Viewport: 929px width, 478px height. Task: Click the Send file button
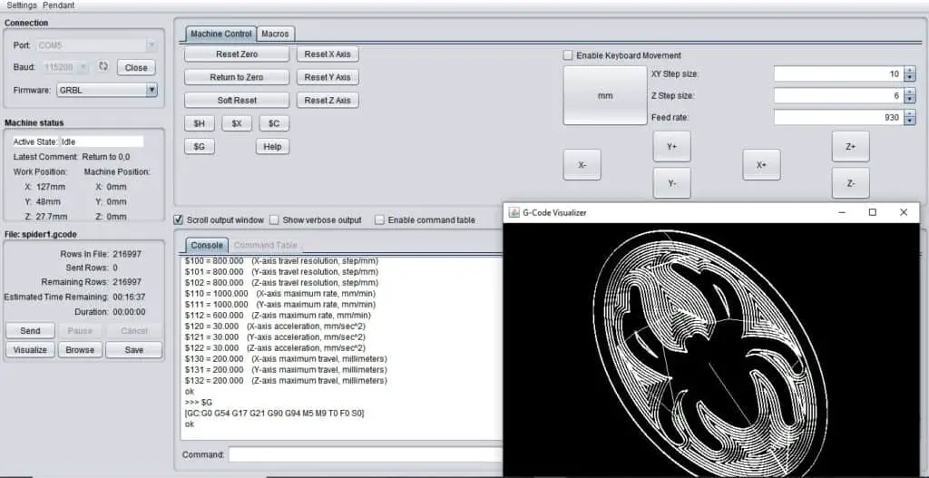click(x=30, y=330)
